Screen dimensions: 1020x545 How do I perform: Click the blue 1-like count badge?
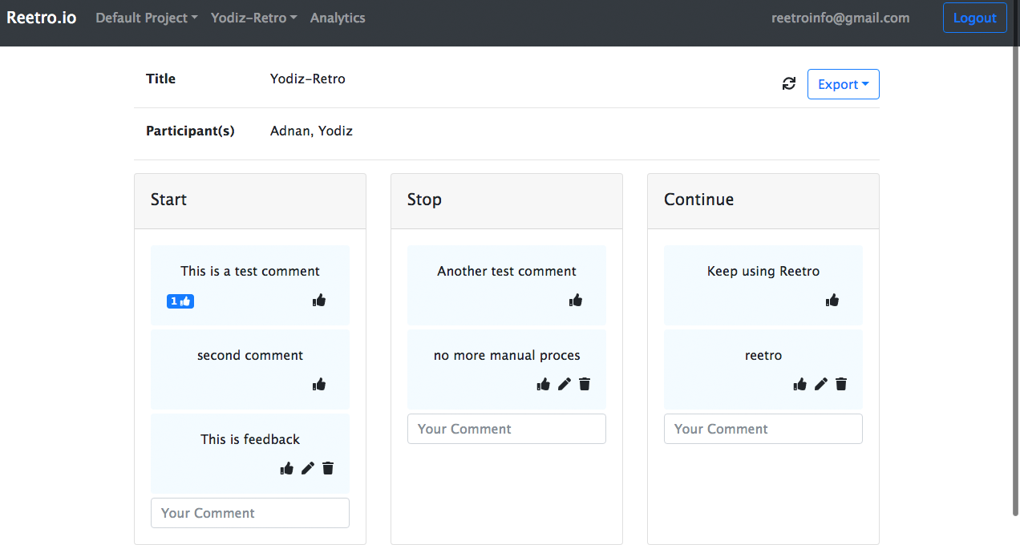[180, 301]
